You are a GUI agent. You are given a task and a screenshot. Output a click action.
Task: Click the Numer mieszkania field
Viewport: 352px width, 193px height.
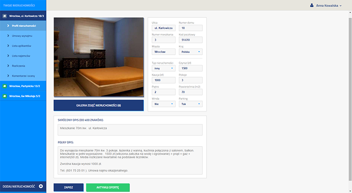164,40
